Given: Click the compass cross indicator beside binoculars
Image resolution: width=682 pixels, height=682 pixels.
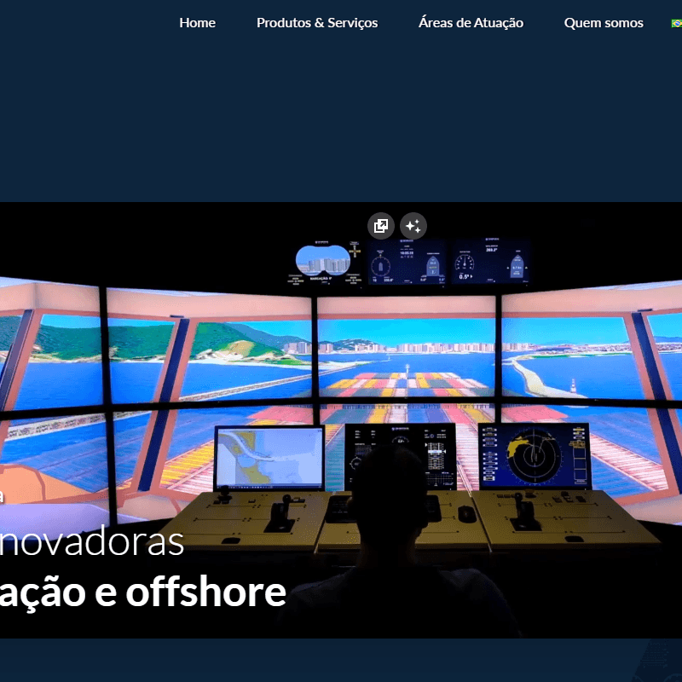Looking at the screenshot, I should [355, 251].
